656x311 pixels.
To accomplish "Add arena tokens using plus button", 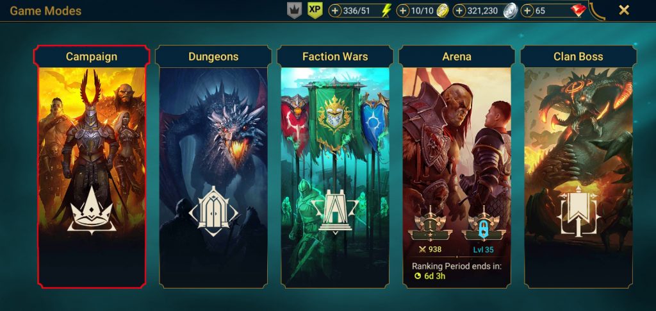I will [402, 11].
